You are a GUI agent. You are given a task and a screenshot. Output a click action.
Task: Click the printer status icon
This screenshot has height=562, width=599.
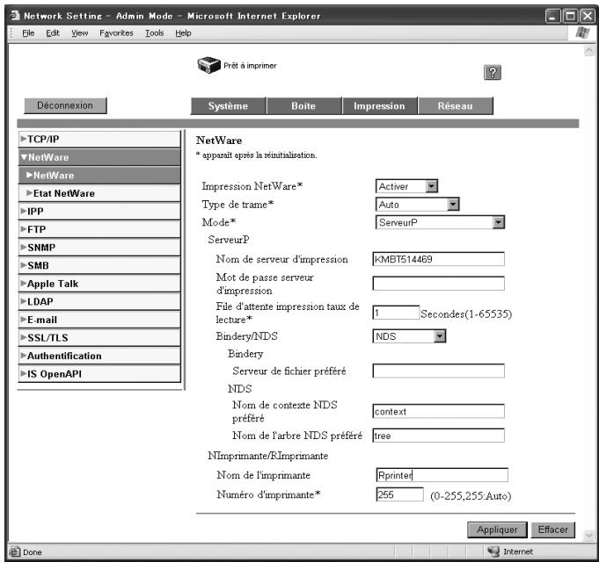(x=208, y=65)
